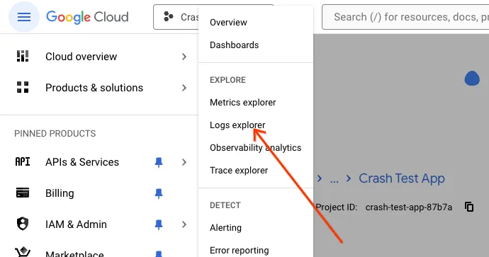The width and height of the screenshot is (489, 257).
Task: Open the hamburger navigation menu
Action: coord(24,17)
